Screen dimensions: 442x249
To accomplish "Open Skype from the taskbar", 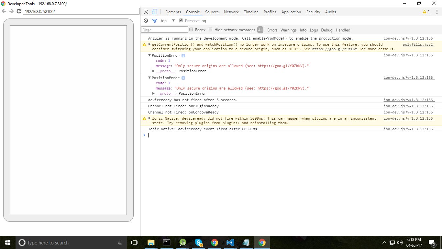I will tap(199, 243).
